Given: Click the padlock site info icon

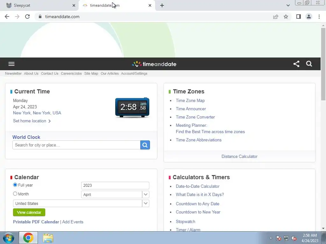Looking at the screenshot, I should point(40,17).
